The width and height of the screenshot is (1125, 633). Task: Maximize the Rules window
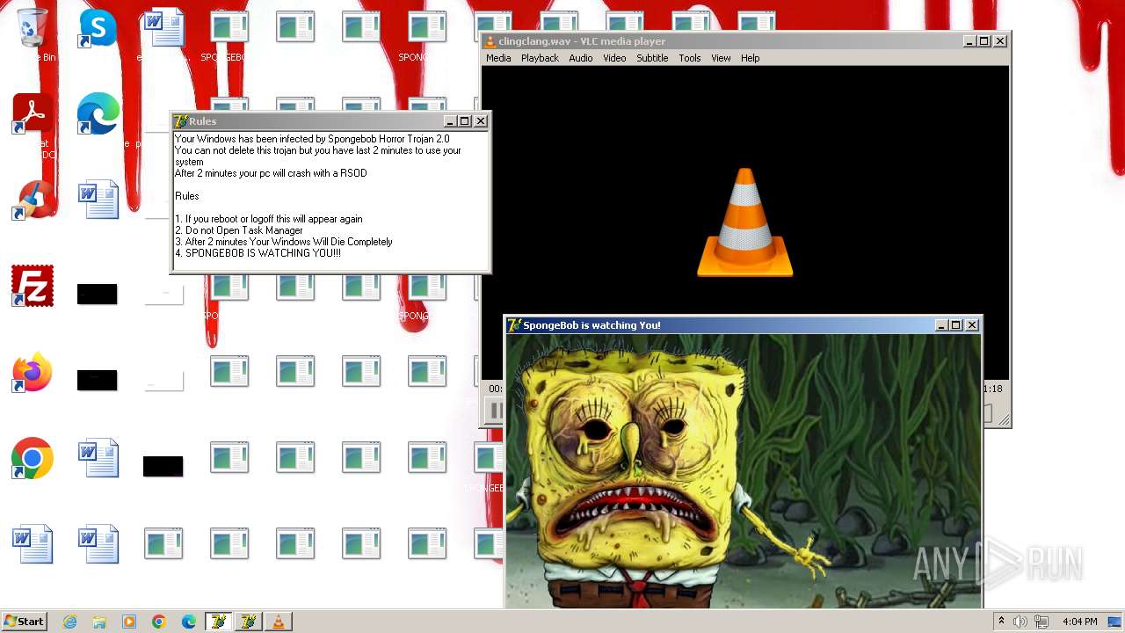465,121
